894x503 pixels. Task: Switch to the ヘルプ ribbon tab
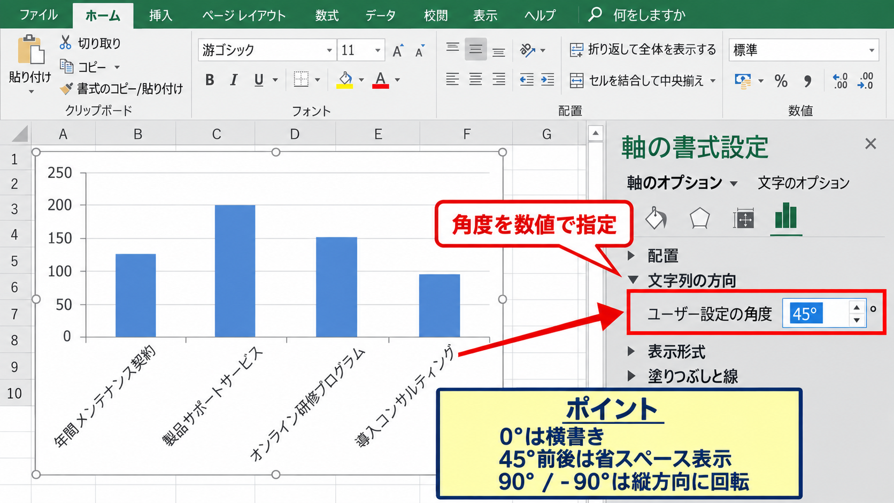click(540, 15)
